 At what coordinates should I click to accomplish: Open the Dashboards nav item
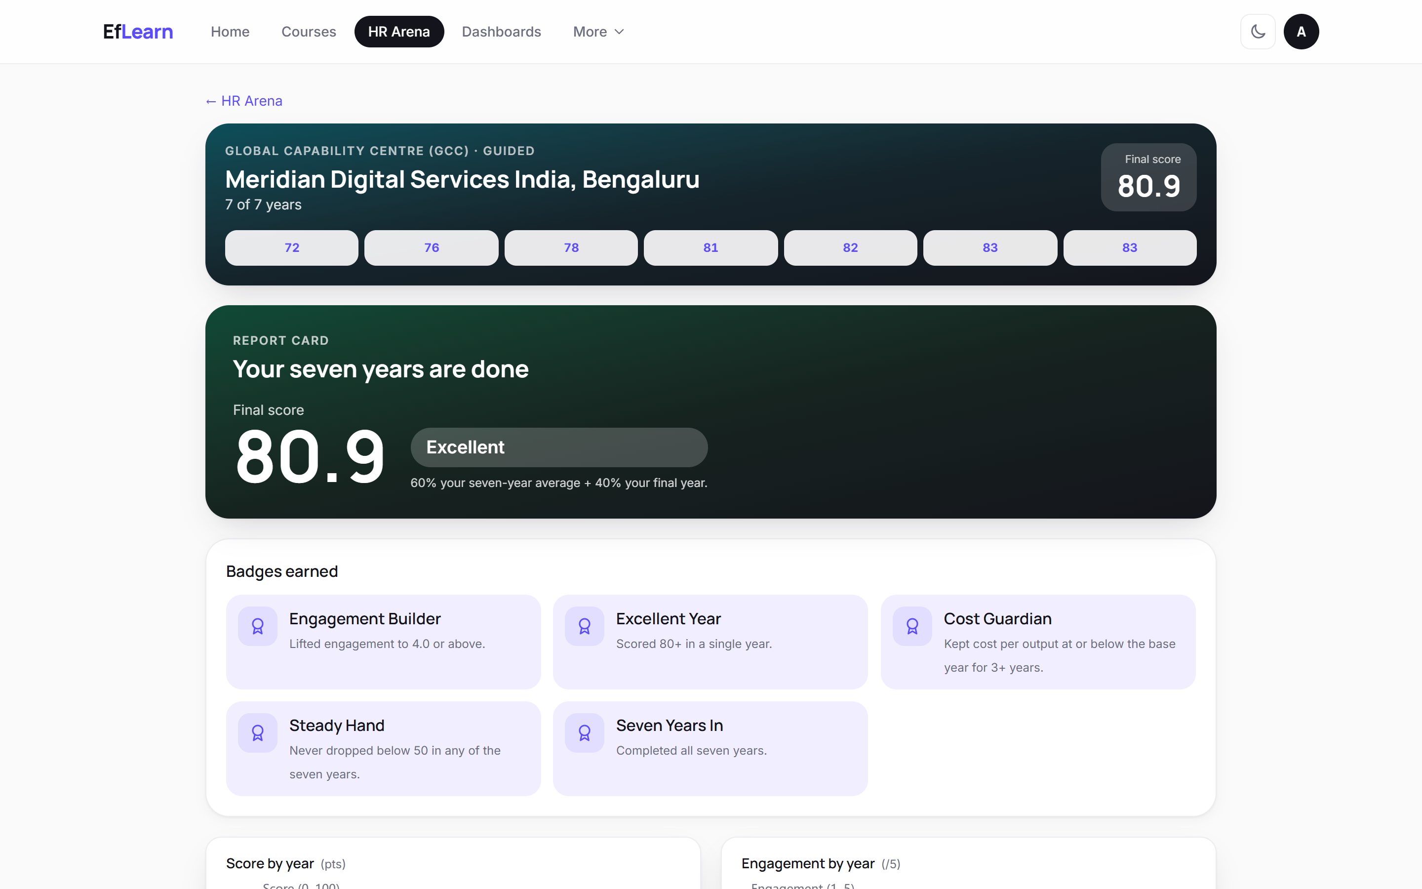[x=501, y=32]
